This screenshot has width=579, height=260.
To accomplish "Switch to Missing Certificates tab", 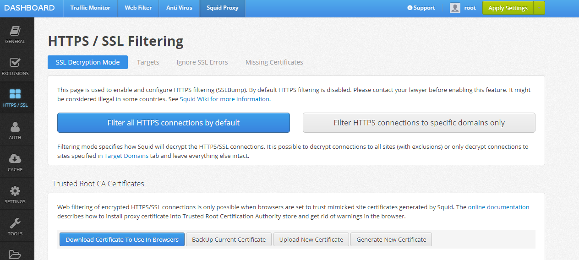I will click(x=274, y=62).
